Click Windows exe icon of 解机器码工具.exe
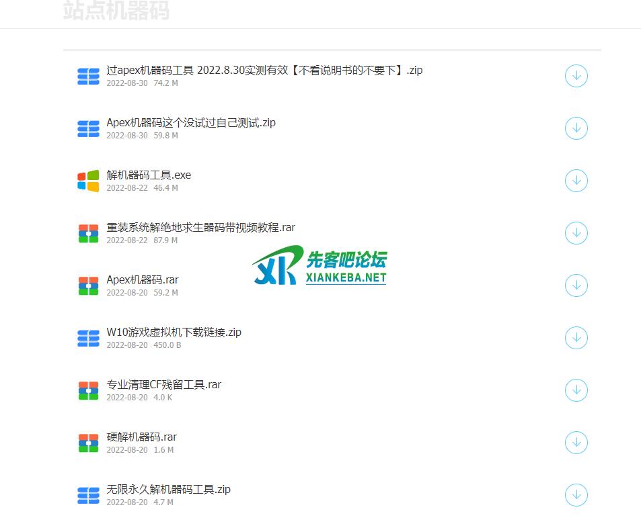This screenshot has height=532, width=641. pos(88,181)
